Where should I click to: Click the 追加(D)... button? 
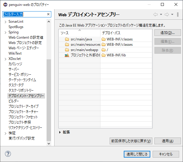(x=168, y=33)
